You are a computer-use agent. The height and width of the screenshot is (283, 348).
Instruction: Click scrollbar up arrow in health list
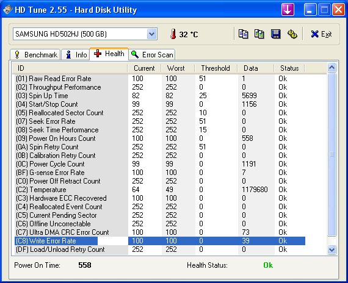[332, 68]
